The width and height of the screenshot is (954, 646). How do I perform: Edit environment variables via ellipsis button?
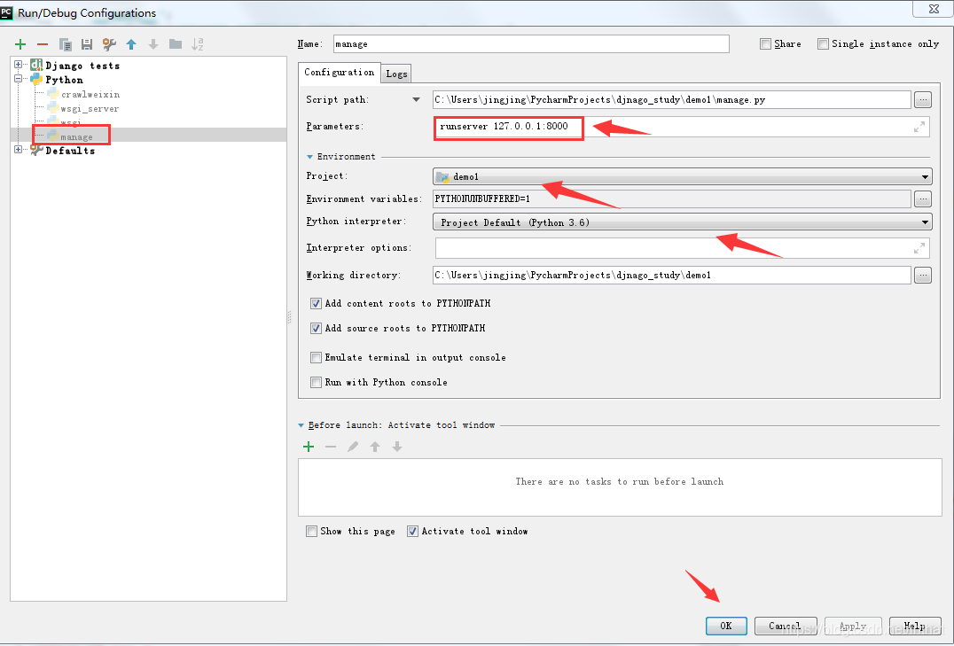pyautogui.click(x=923, y=198)
